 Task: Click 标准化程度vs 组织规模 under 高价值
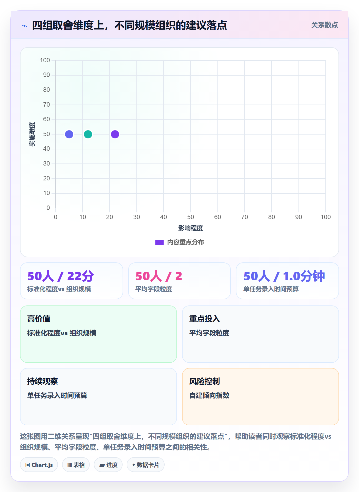point(62,333)
